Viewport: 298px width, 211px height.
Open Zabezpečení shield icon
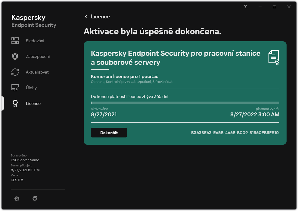[x=15, y=56]
